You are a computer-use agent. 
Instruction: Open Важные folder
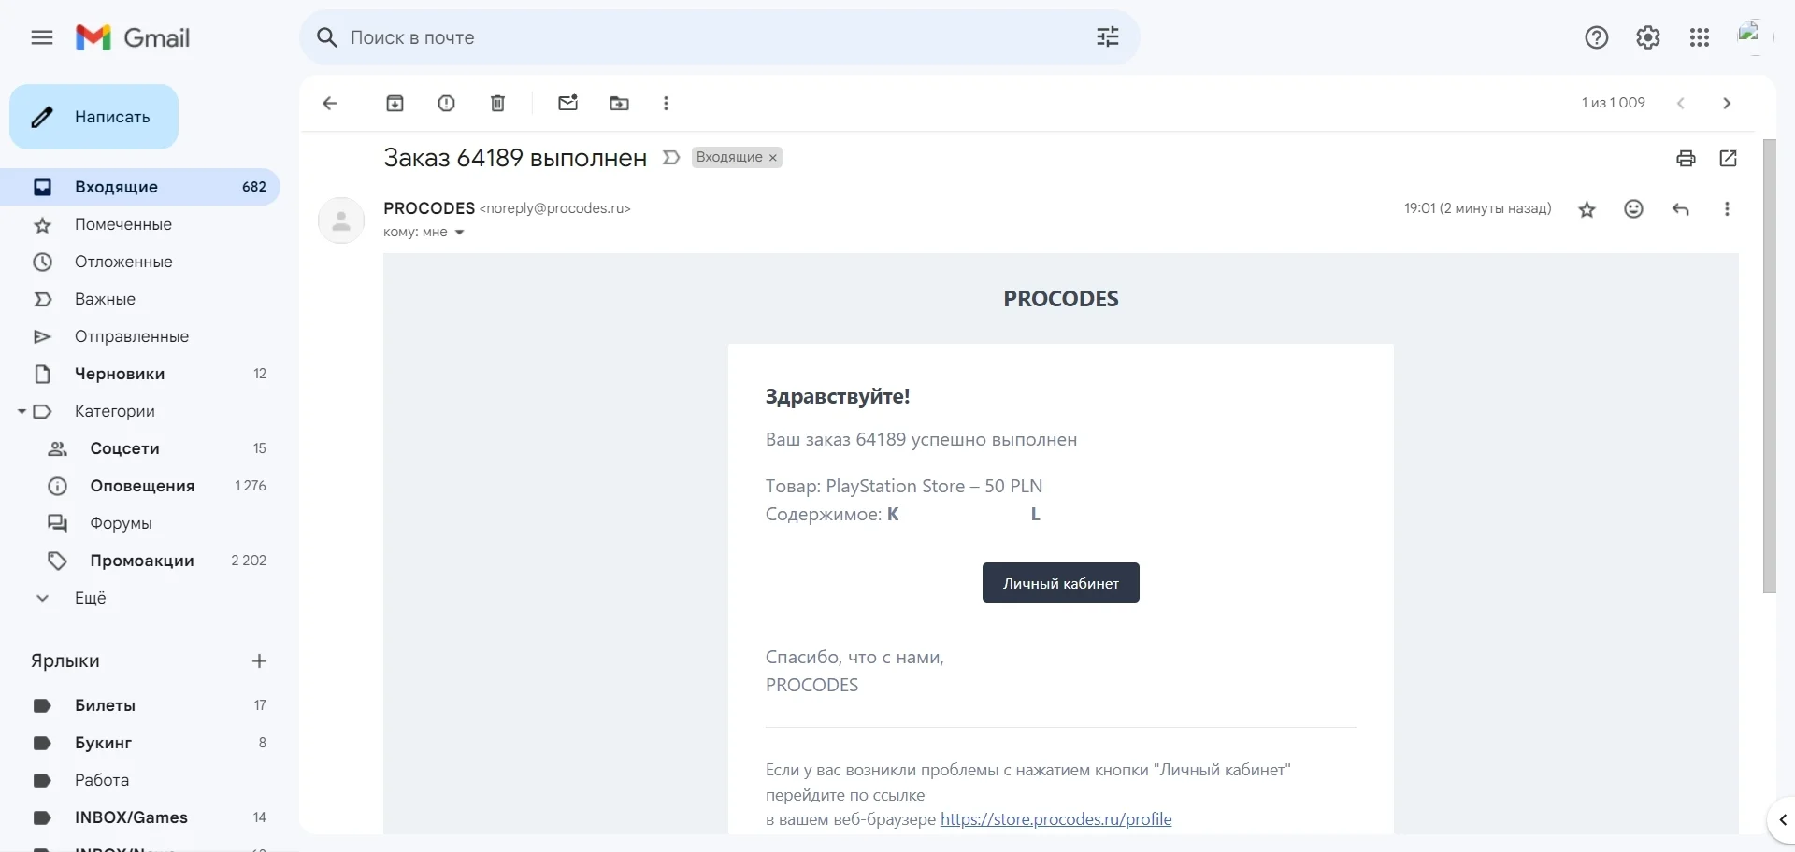pos(140,299)
